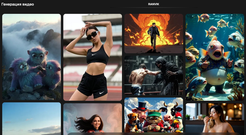Open the animals playing poker thumbnail
The height and width of the screenshot is (135, 246).
point(154,115)
